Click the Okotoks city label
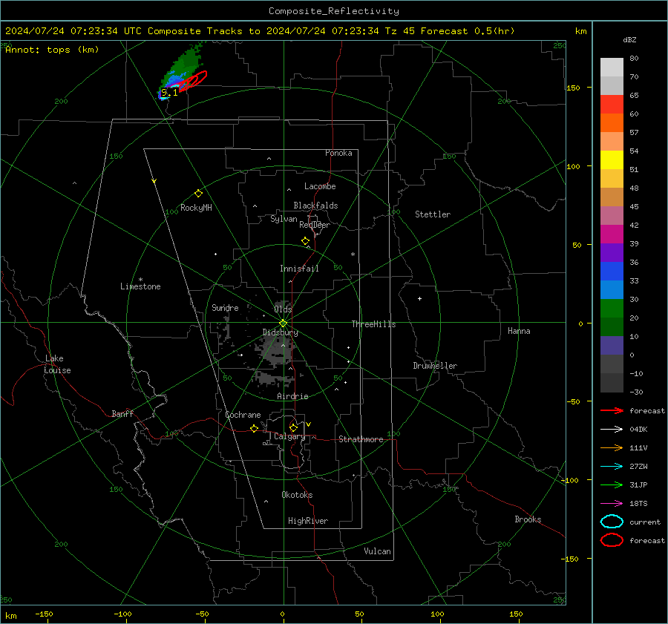The width and height of the screenshot is (668, 624). coord(297,495)
